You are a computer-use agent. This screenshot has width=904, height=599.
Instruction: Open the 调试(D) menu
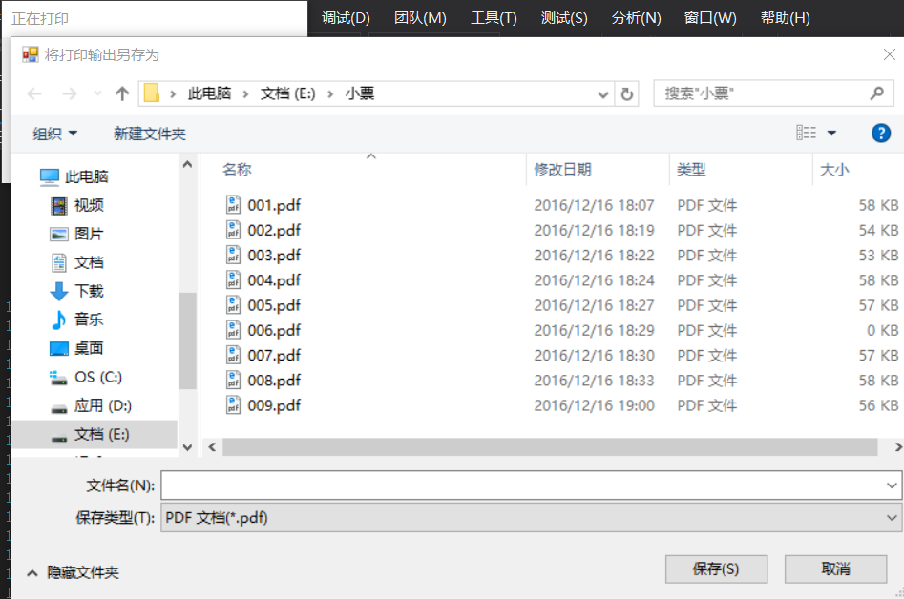(x=346, y=18)
